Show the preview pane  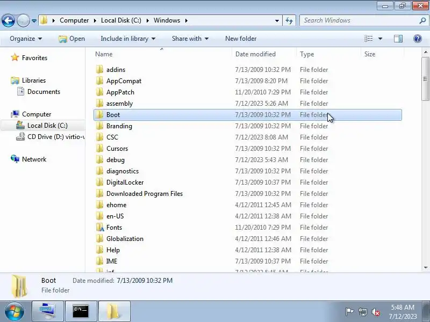tap(398, 39)
